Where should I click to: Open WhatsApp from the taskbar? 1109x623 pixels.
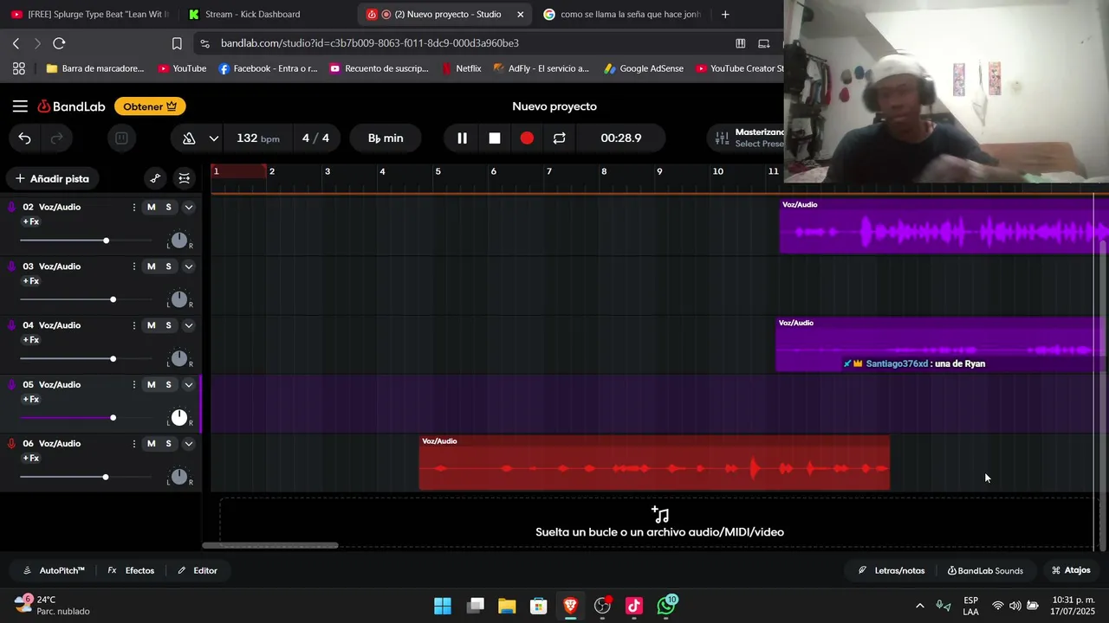pos(665,606)
